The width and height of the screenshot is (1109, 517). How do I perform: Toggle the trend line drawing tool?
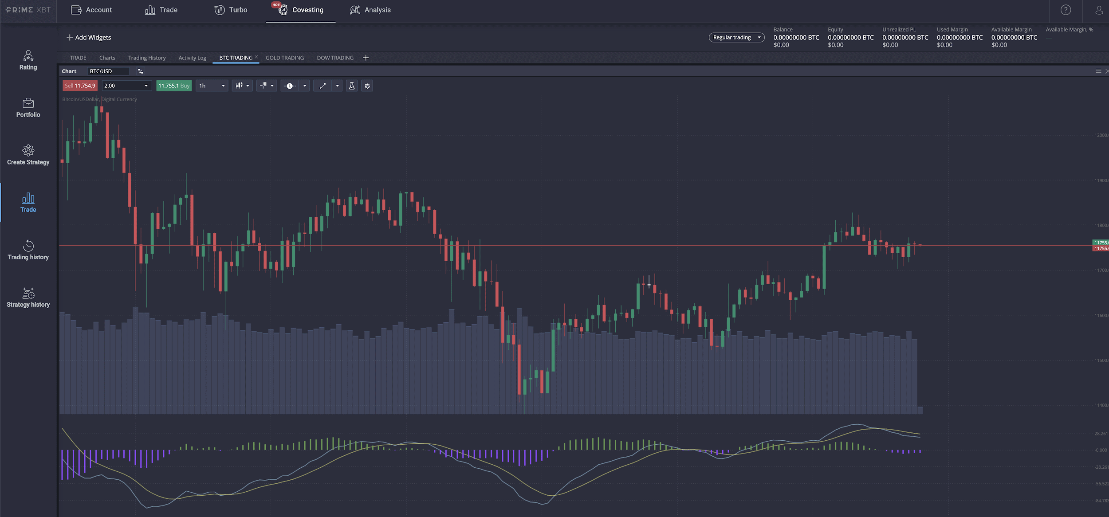click(322, 86)
